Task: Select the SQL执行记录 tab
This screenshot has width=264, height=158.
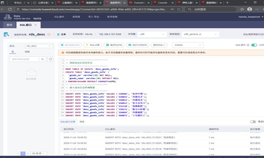Action: point(68,122)
